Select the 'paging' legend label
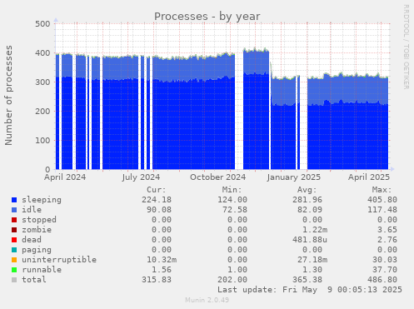414x309 pixels. tap(37, 250)
